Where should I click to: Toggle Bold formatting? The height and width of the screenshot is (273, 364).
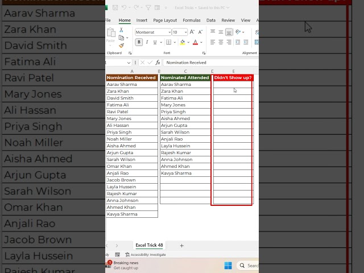[x=139, y=42]
